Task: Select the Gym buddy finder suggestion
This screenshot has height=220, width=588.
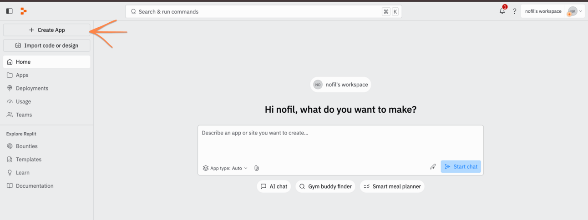Action: coord(325,186)
